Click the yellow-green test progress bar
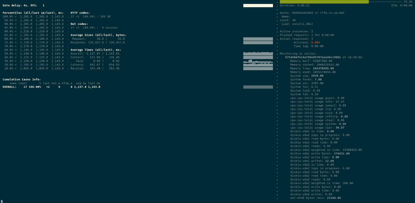 pyautogui.click(x=324, y=2)
